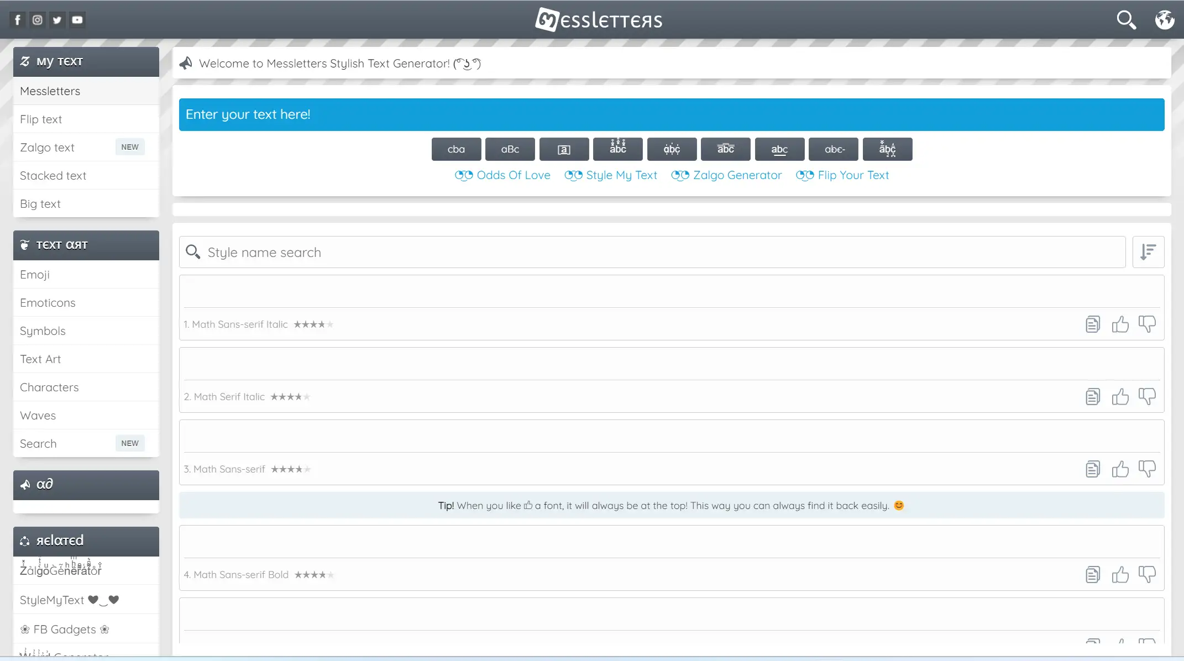Viewport: 1184px width, 661px height.
Task: Open the Odds Of Love link
Action: [x=502, y=175]
